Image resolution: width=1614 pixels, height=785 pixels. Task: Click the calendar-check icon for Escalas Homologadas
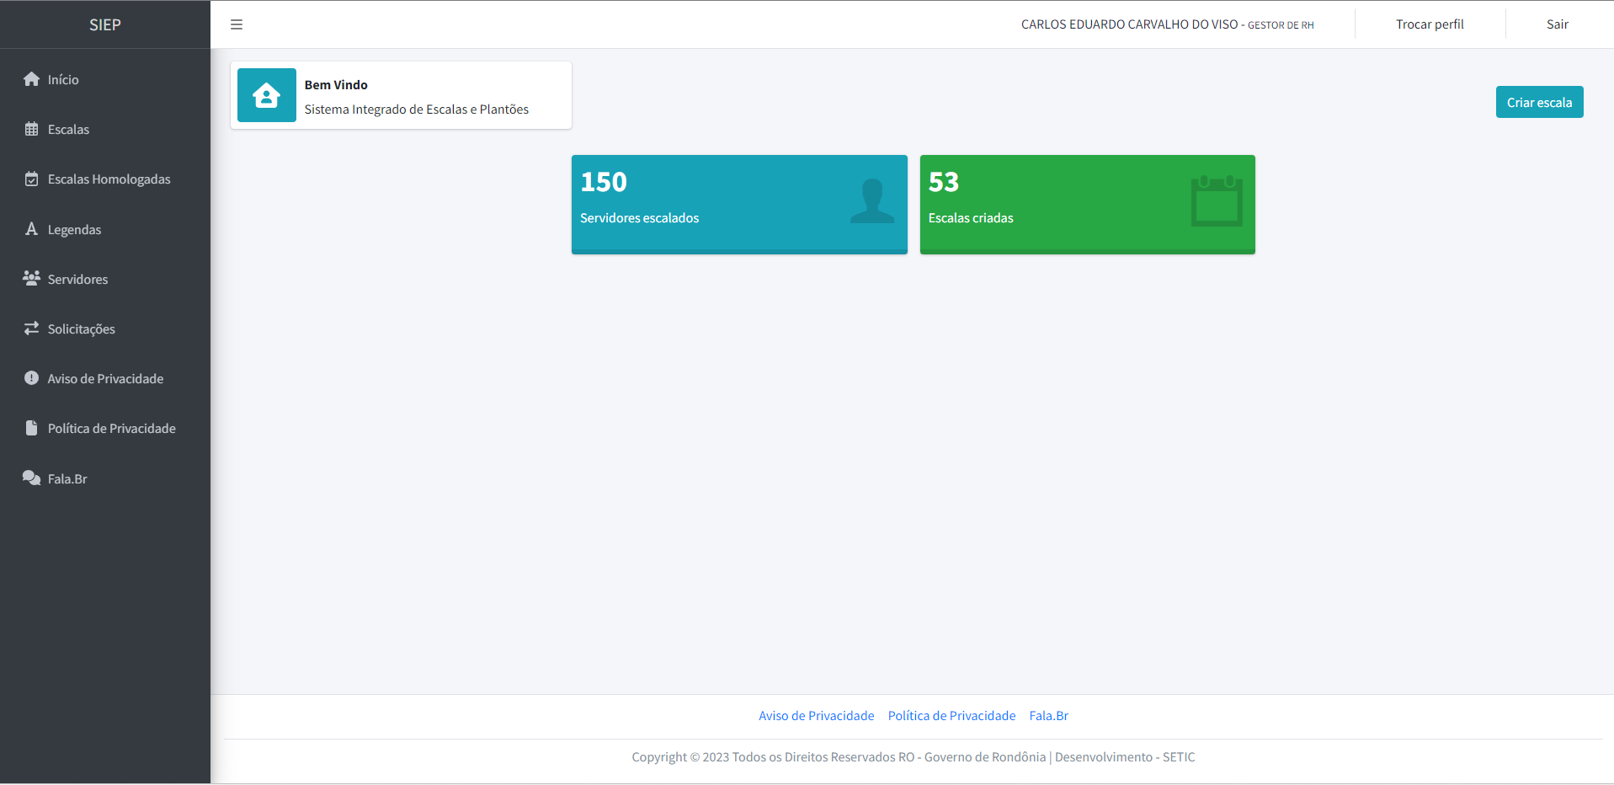pyautogui.click(x=32, y=179)
